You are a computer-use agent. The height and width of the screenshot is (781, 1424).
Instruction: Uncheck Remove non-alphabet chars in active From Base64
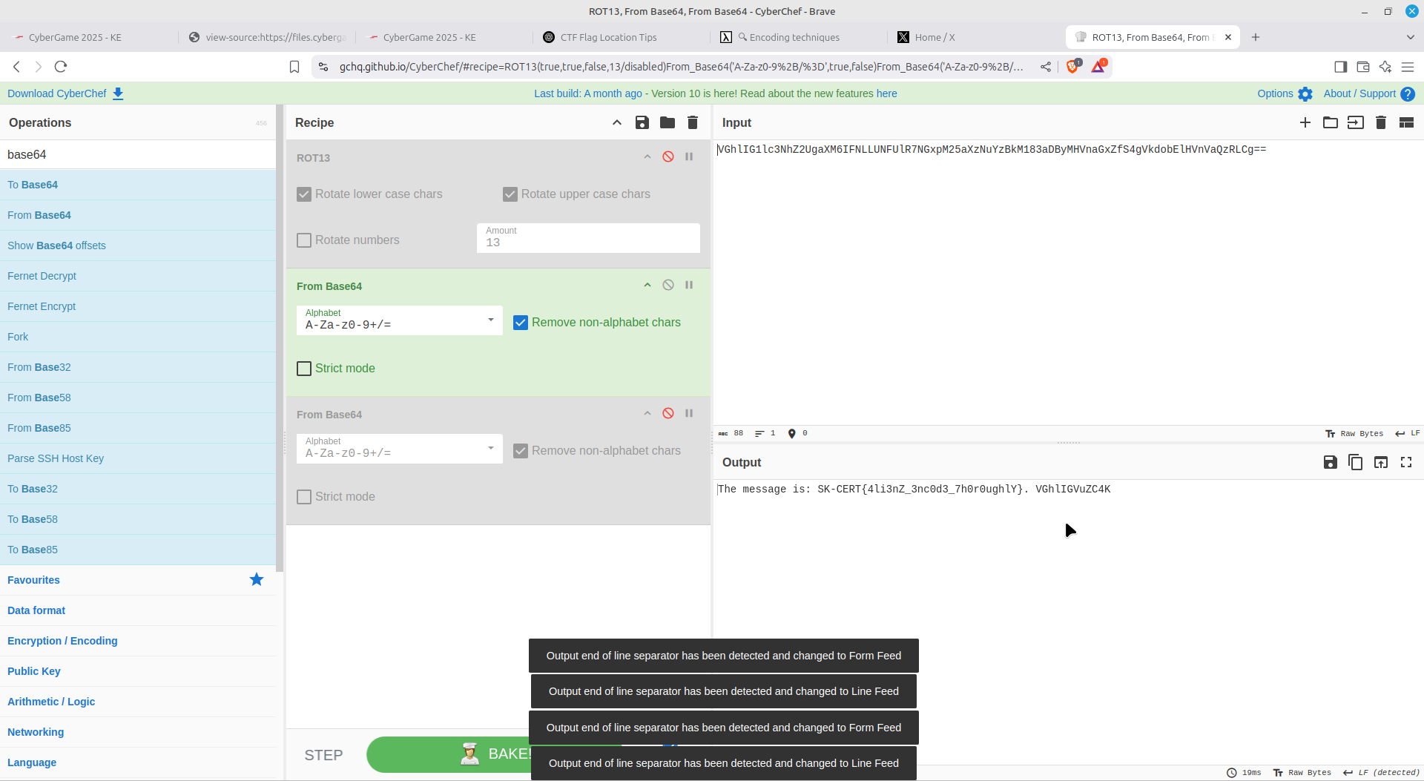coord(521,323)
